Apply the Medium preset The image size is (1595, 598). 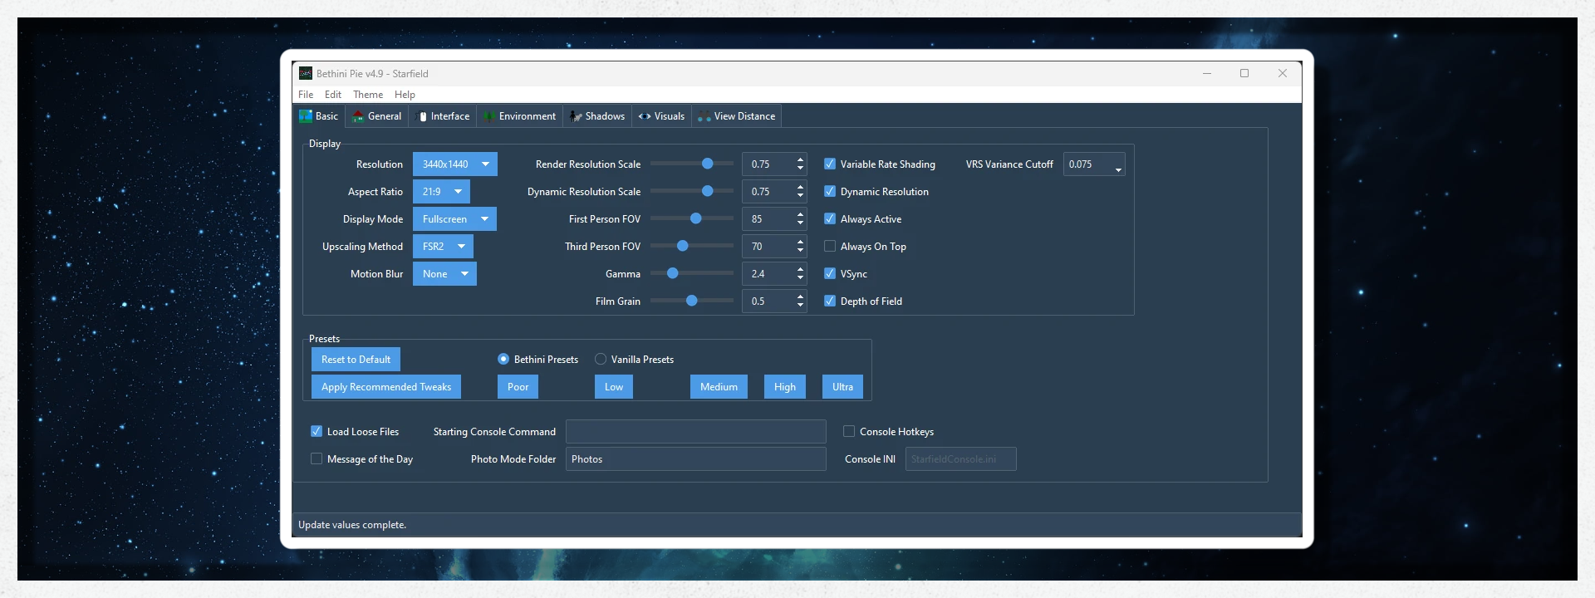[719, 387]
